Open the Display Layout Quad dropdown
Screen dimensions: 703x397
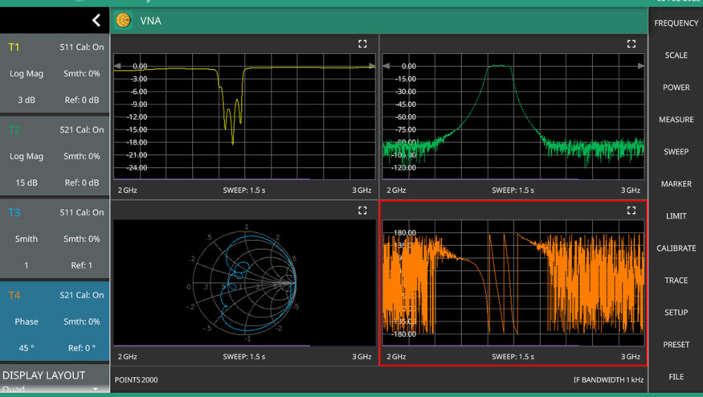pyautogui.click(x=55, y=387)
